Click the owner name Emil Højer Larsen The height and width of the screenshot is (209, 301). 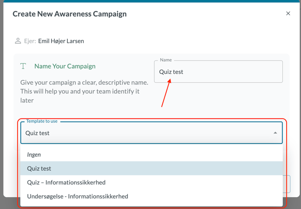(61, 41)
